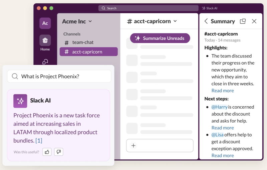Image resolution: width=267 pixels, height=170 pixels.
Task: Click the Slack AI sparkle icon in top bar
Action: pos(204,8)
